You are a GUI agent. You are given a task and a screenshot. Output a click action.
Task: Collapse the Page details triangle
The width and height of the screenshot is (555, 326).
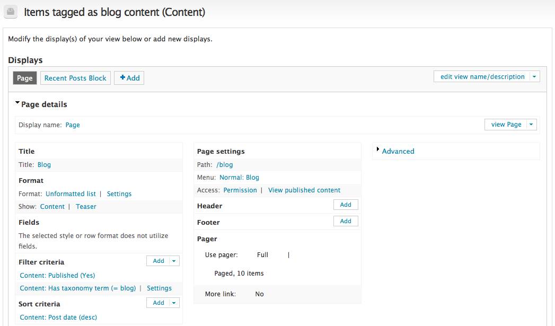pos(17,103)
